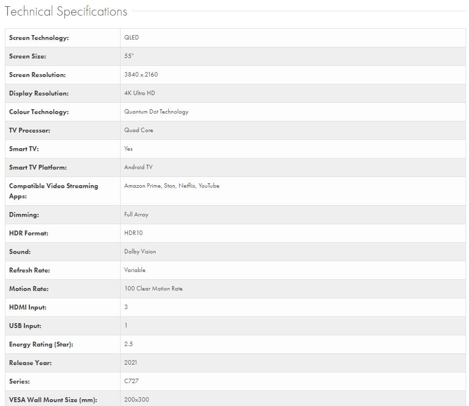This screenshot has width=469, height=406.
Task: Click the Technical Specifications heading
Action: tap(66, 12)
